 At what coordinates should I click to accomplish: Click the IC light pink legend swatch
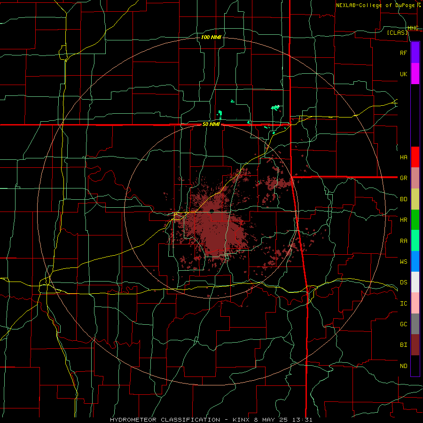point(415,303)
